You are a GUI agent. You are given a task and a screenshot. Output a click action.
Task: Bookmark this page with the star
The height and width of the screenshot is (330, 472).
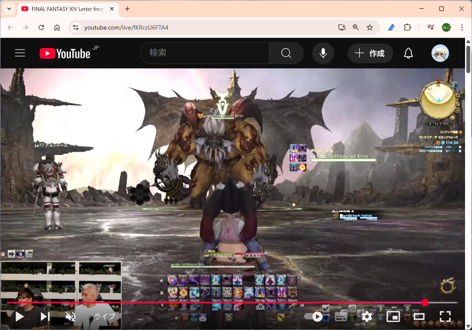[370, 27]
